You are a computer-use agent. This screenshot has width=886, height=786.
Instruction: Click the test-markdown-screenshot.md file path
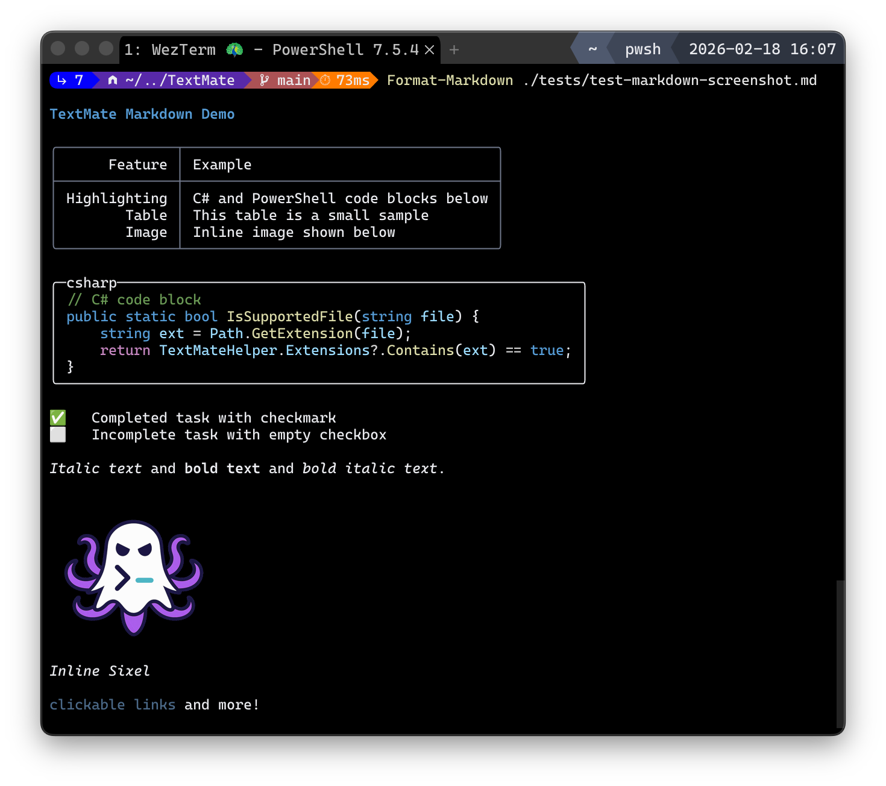pos(670,80)
